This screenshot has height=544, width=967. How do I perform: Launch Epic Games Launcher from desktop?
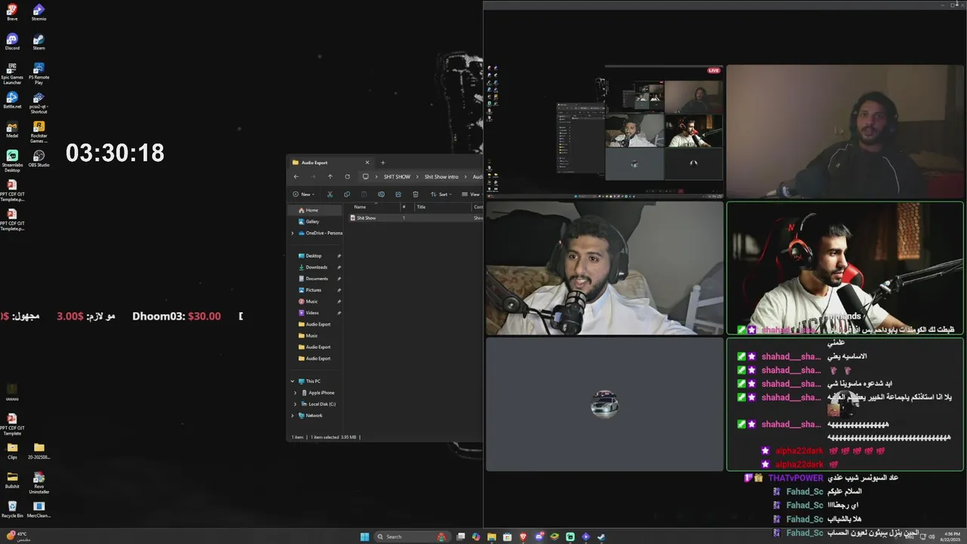[12, 73]
